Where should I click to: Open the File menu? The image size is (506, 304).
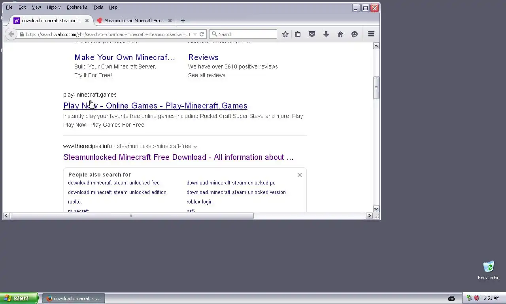tap(9, 7)
